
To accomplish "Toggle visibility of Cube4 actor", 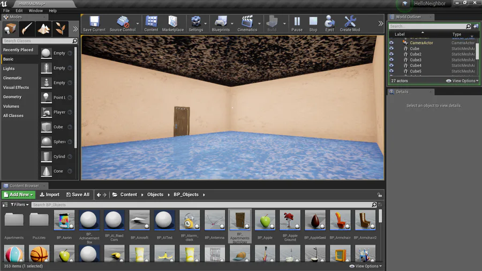I will point(391,65).
